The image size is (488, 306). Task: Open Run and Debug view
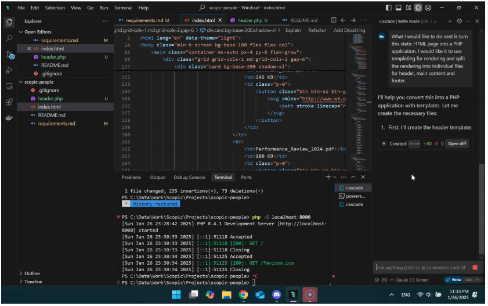[x=9, y=70]
